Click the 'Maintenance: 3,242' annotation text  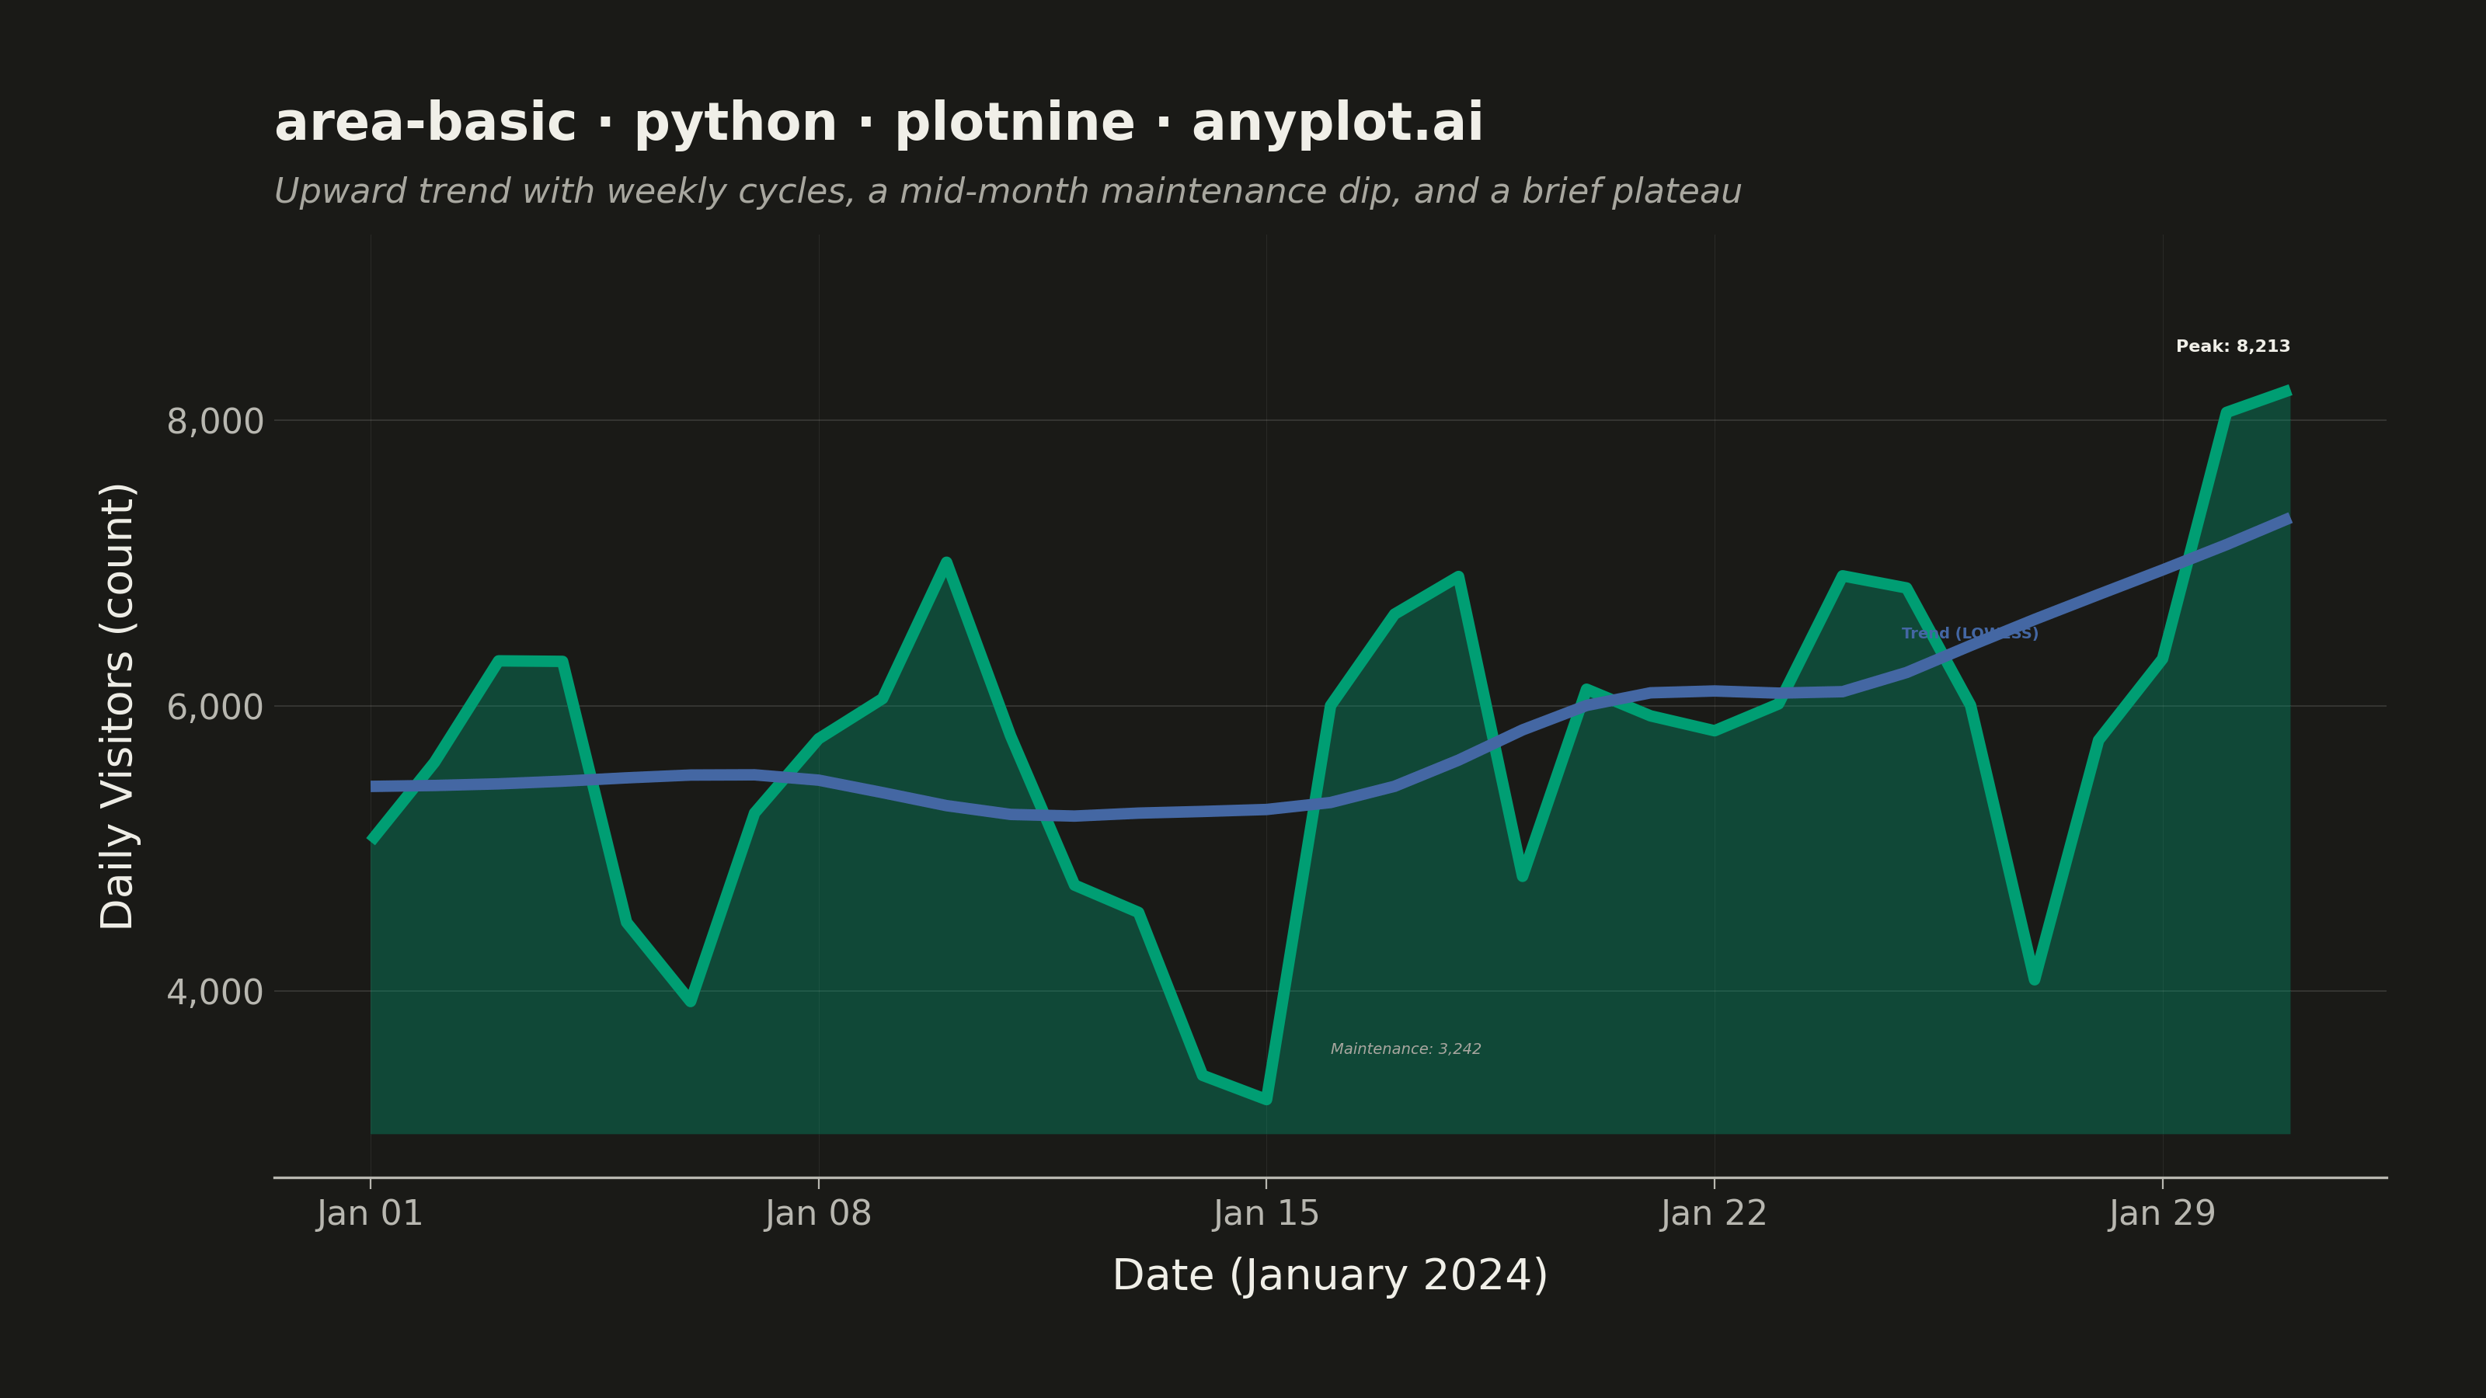pos(1405,1048)
